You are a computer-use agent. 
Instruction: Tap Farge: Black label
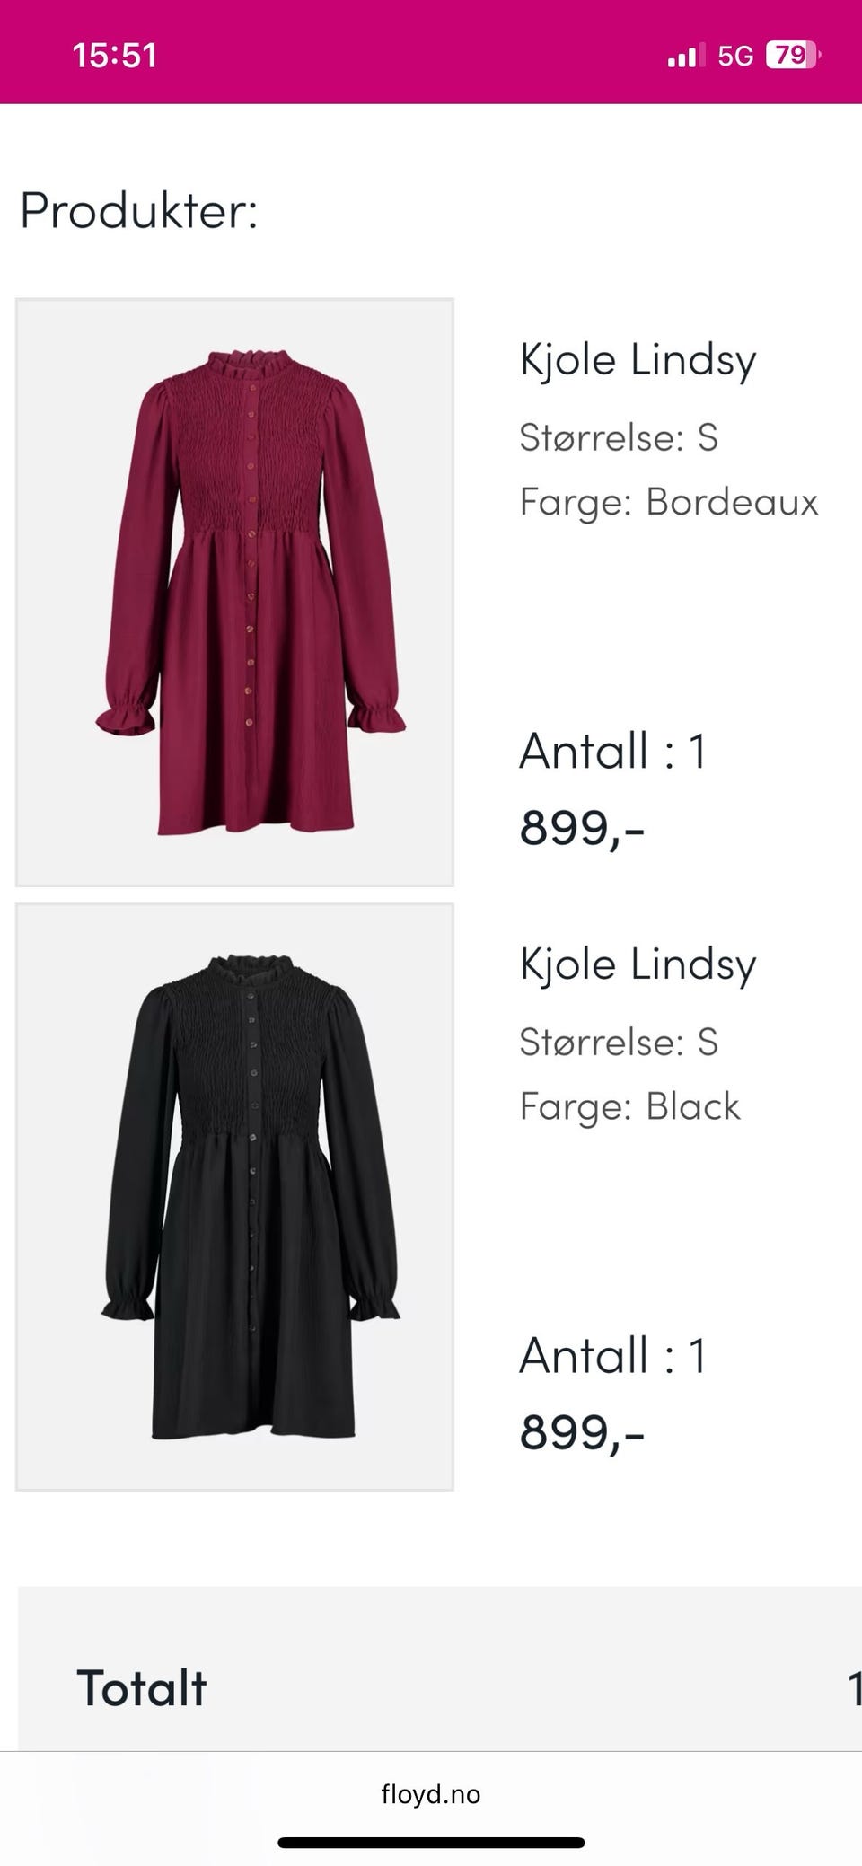630,1106
